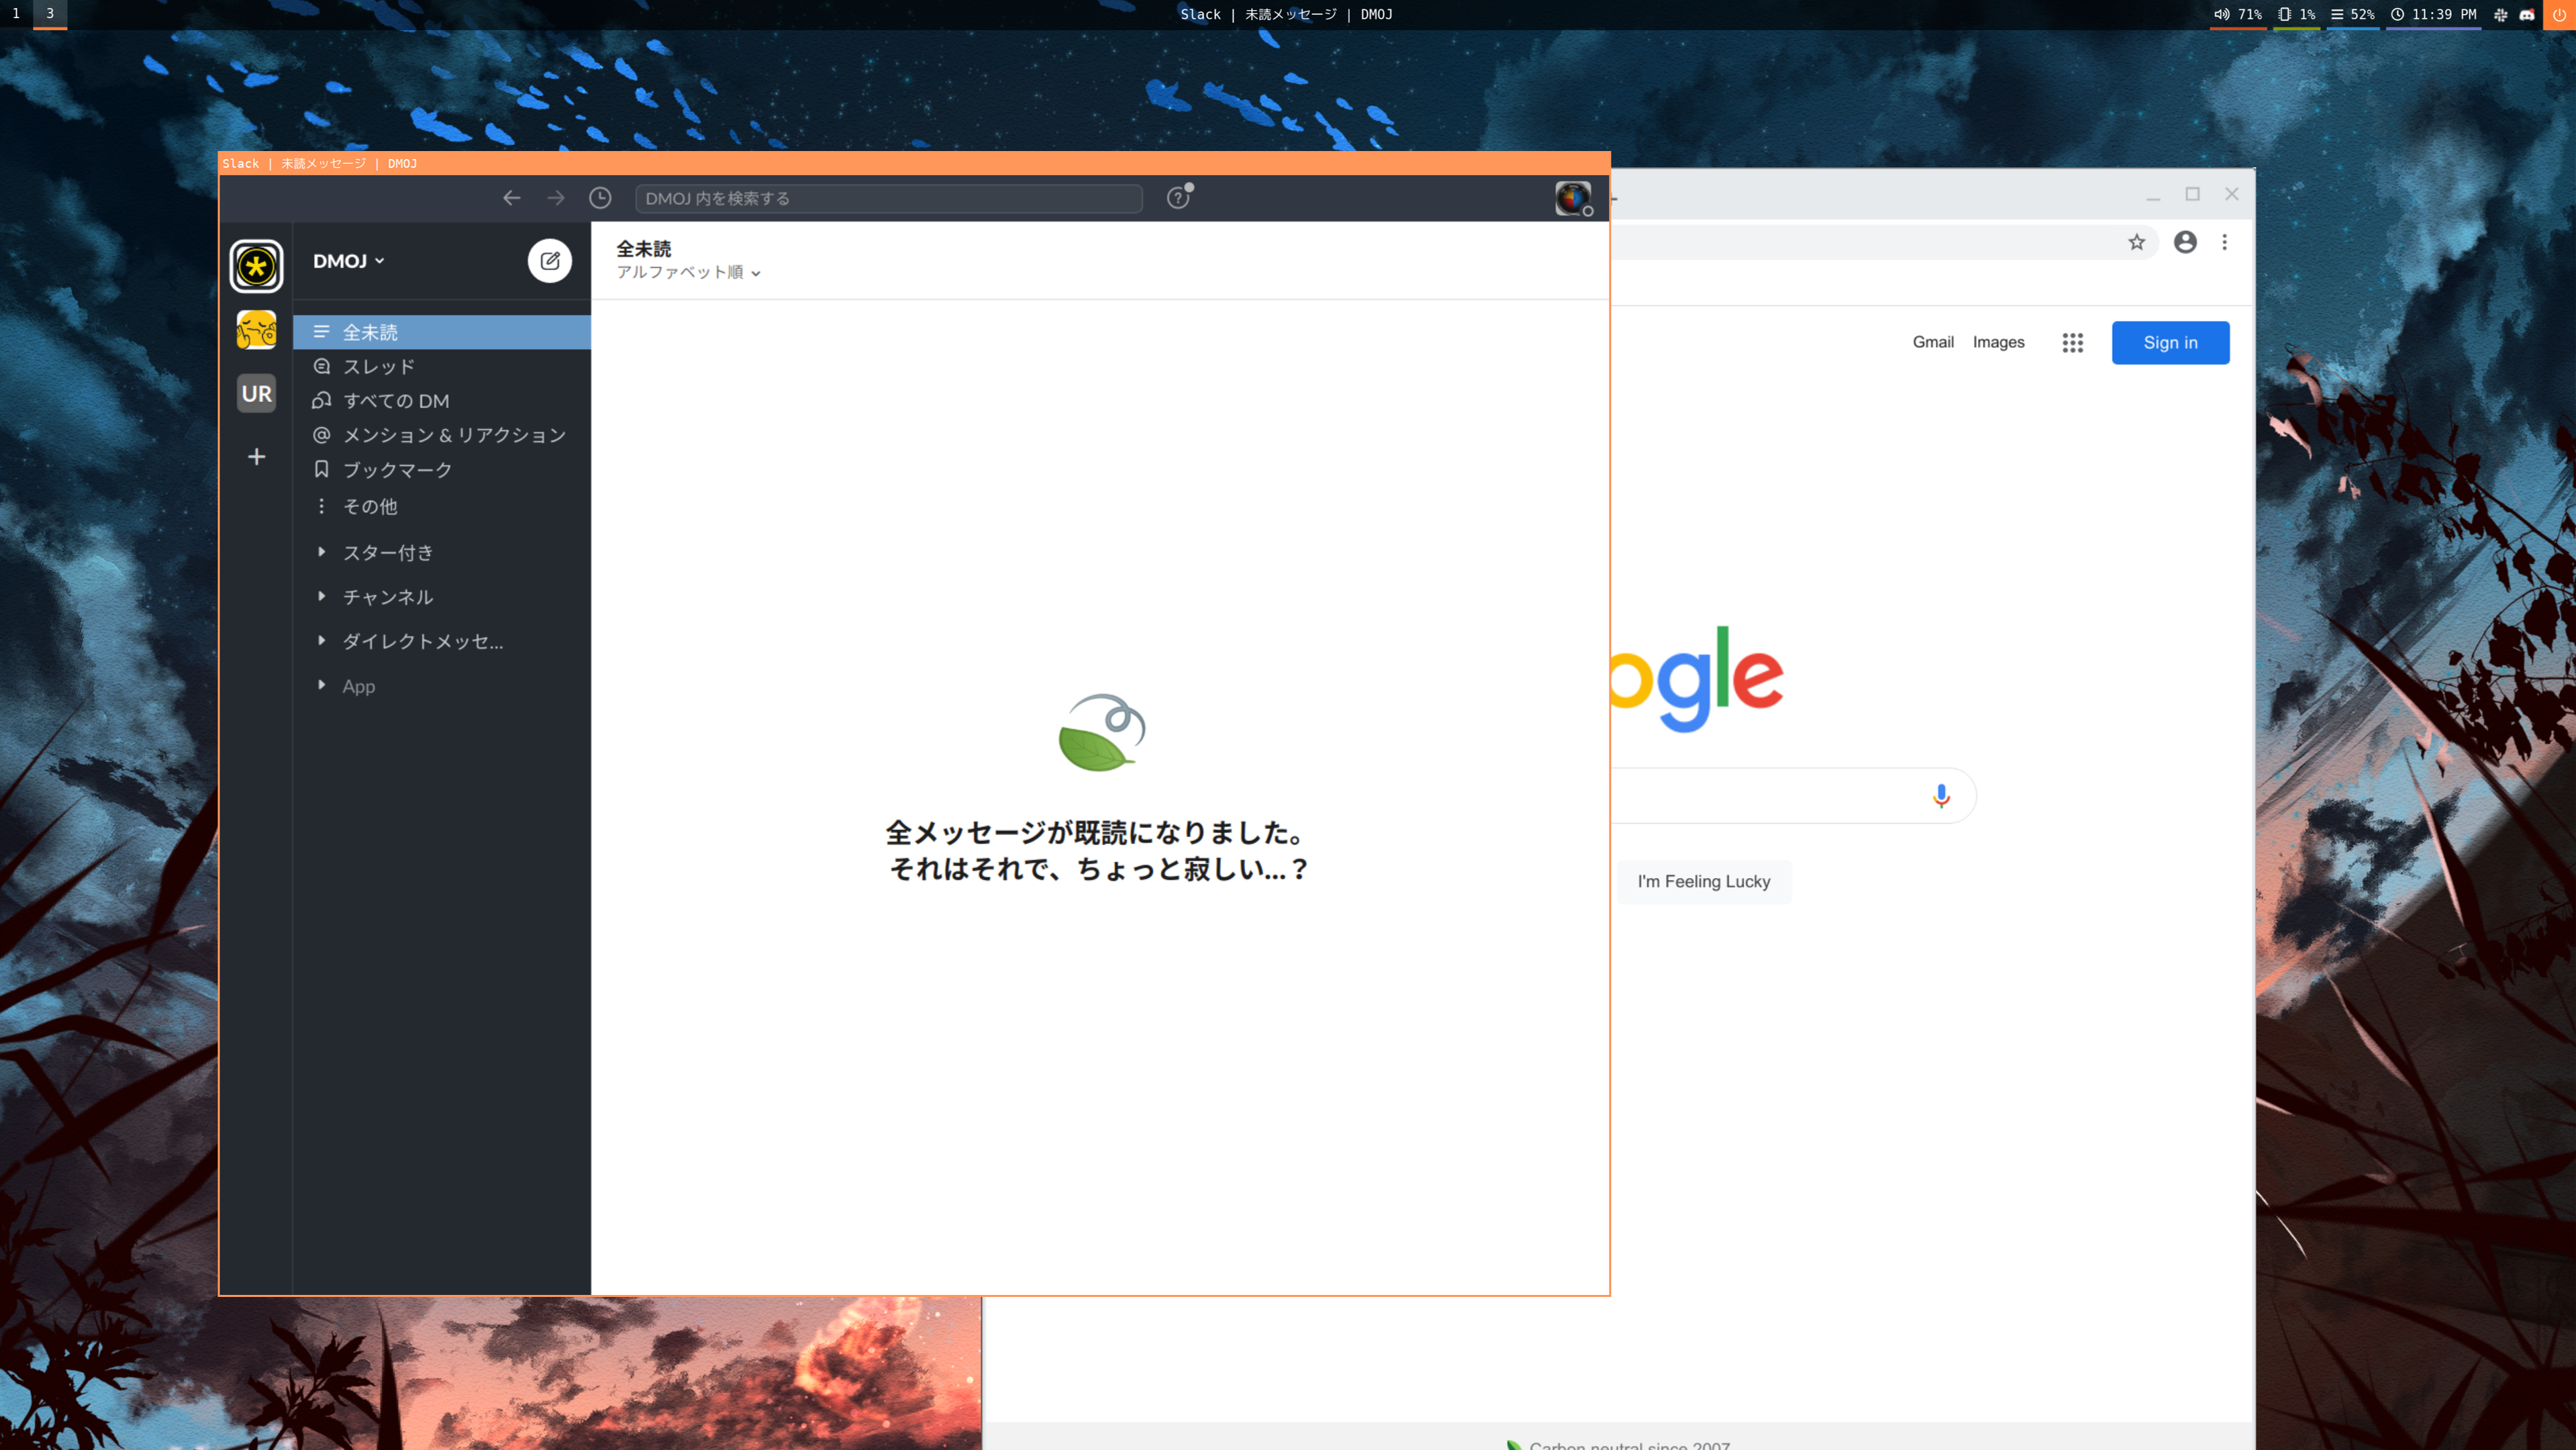Image resolution: width=2576 pixels, height=1450 pixels.
Task: Open Google apps grid in Chrome
Action: [x=2072, y=343]
